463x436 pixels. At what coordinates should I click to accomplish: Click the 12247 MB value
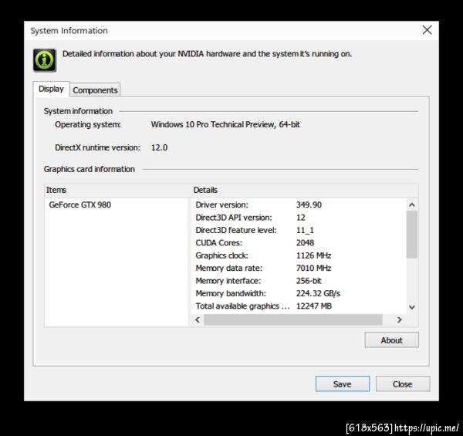314,306
